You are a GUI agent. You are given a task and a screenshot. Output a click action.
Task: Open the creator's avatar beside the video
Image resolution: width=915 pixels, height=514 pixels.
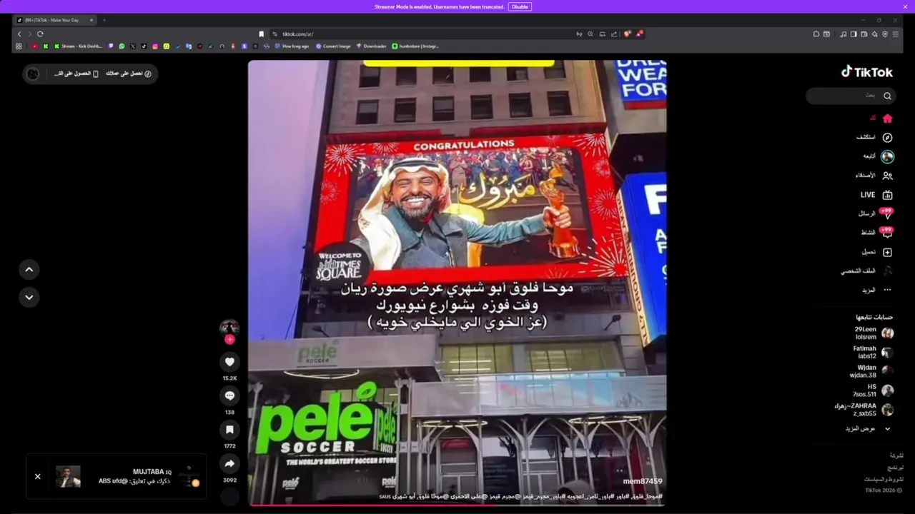(x=229, y=327)
